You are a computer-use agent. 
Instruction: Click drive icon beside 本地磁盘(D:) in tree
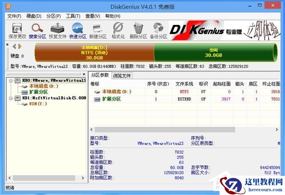[x=24, y=86]
